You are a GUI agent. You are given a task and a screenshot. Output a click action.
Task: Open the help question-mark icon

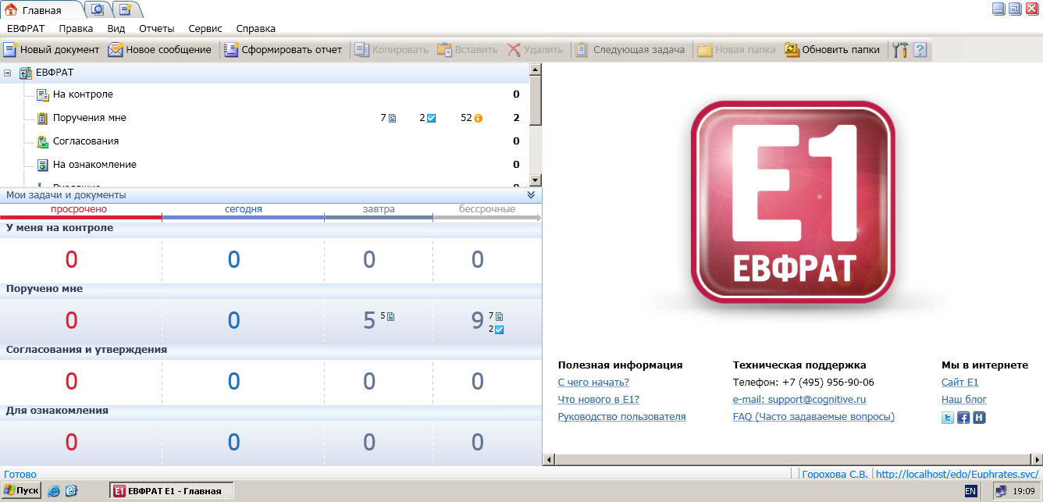pos(920,50)
